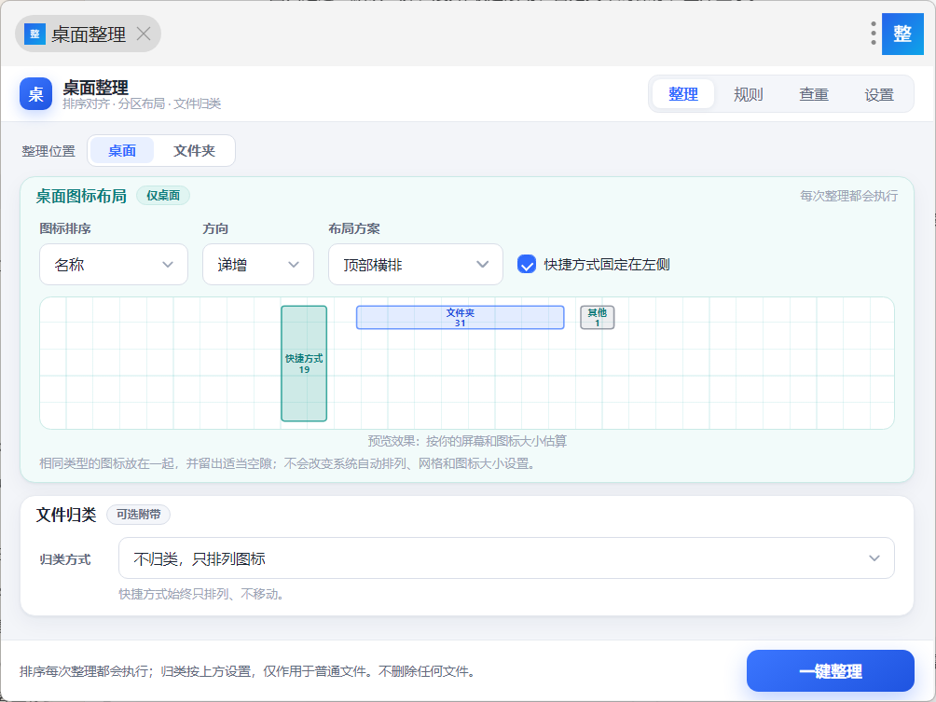This screenshot has height=702, width=936.
Task: Click the blue 整 icon in the top-right corner
Action: [902, 34]
